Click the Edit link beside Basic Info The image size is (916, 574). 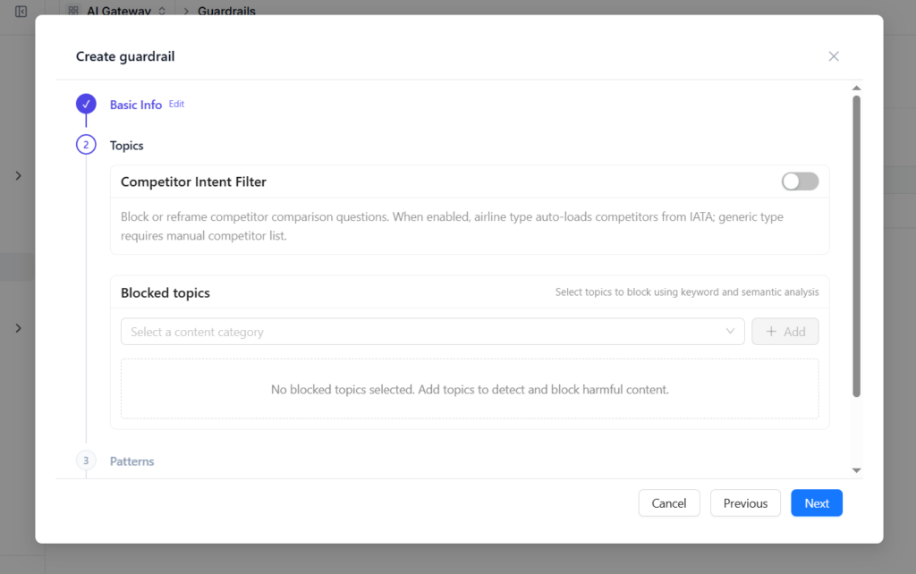coord(176,104)
